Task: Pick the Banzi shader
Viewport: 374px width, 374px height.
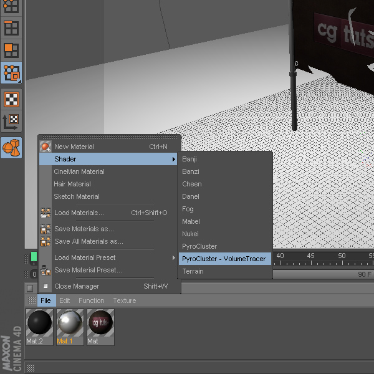Action: pyautogui.click(x=225, y=171)
